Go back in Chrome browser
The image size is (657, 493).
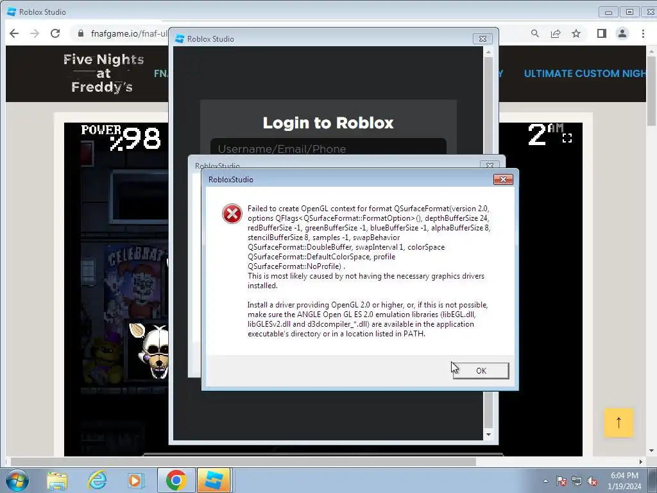point(14,33)
